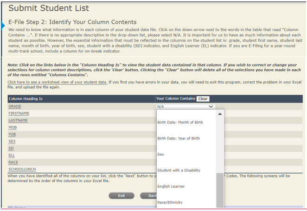Click the Clear button
Viewport: 307px width, 211px height.
[x=202, y=99]
